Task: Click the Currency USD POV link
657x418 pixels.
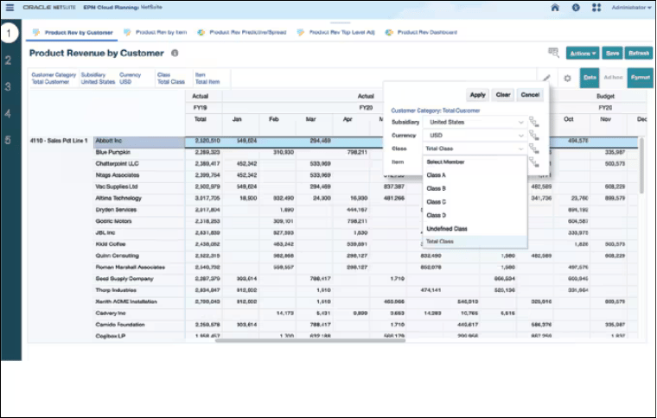Action: point(131,79)
